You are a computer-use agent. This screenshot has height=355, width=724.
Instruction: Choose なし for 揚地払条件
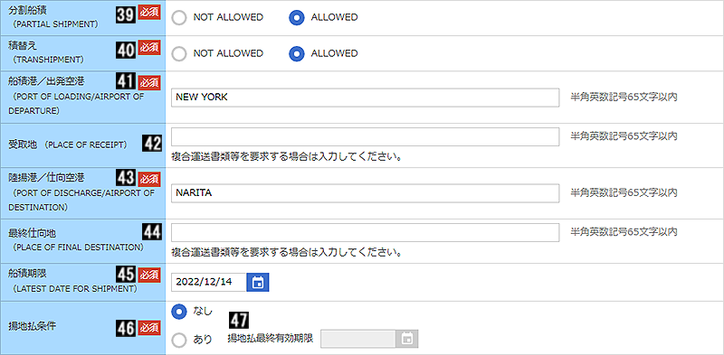tap(178, 313)
